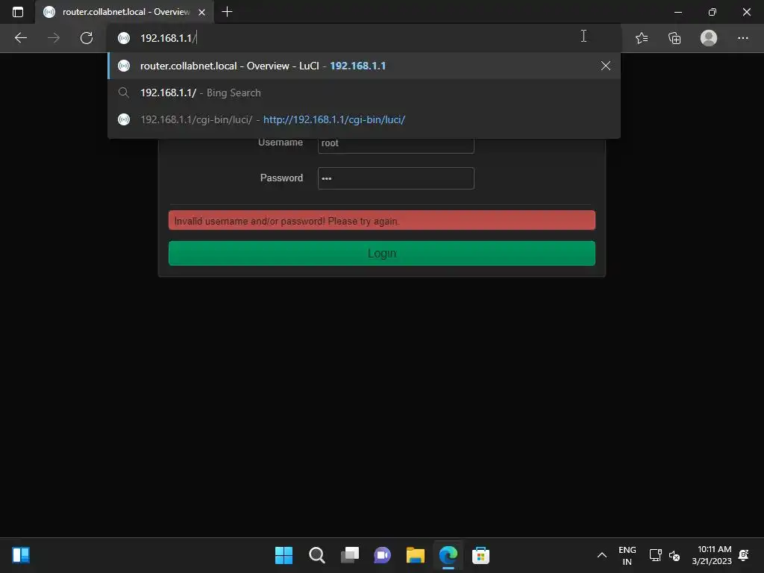This screenshot has width=764, height=573.
Task: Click the muted volume tray icon
Action: tap(674, 555)
